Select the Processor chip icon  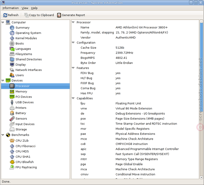click(x=12, y=86)
